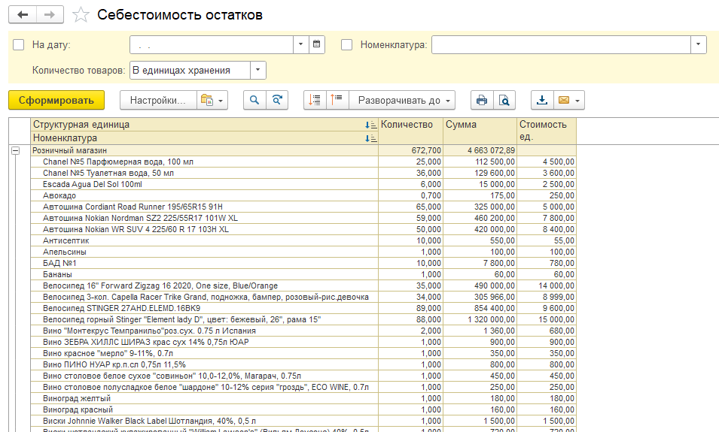719x432 pixels.
Task: Send report by email envelope icon
Action: [x=564, y=100]
